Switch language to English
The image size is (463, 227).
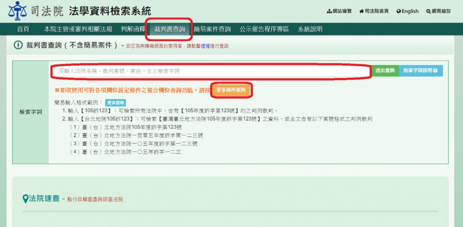pos(407,11)
